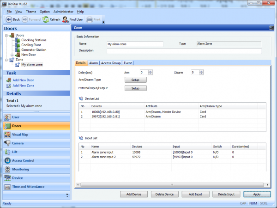This screenshot has height=208, width=277.
Task: Expand the New Door tree node
Action: 13,55
